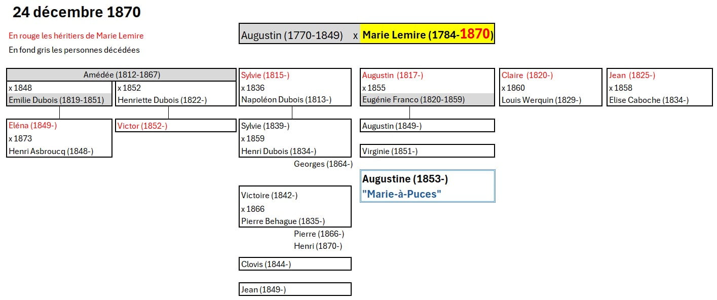The image size is (717, 300).
Task: Click the Georges (1864-) label
Action: click(323, 164)
